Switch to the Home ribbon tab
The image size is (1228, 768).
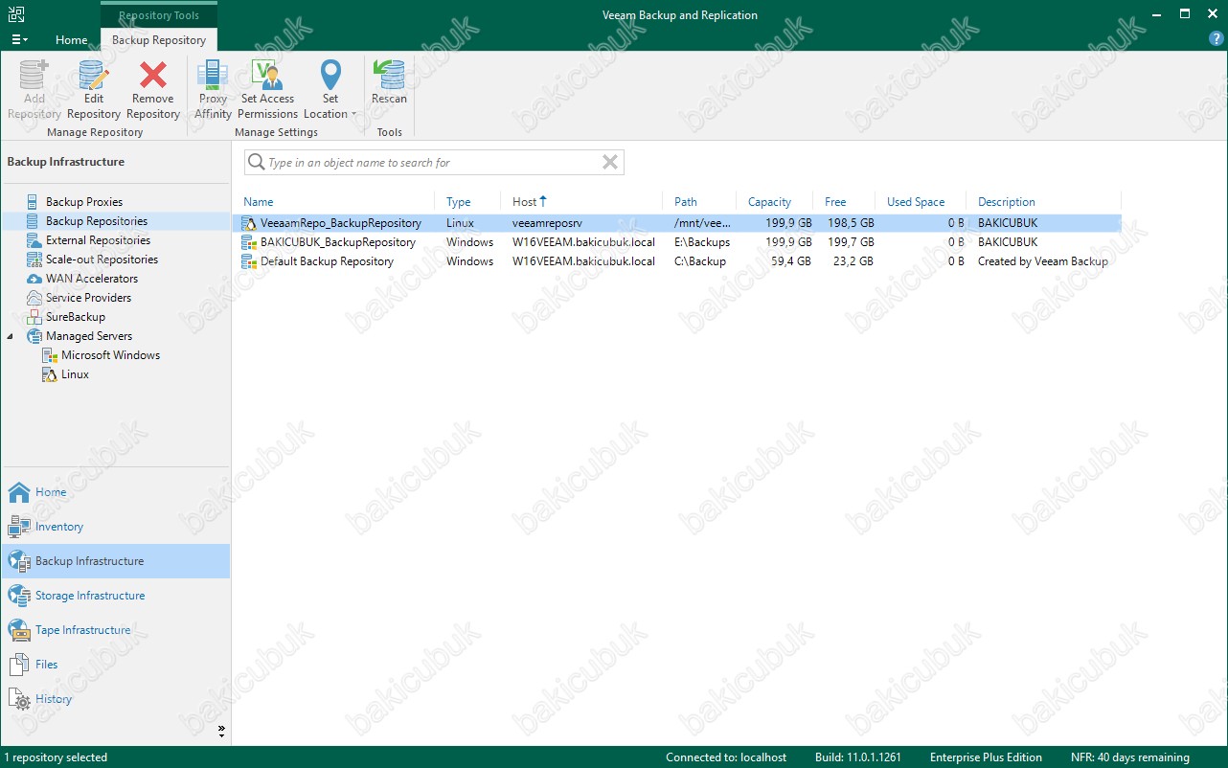click(x=71, y=40)
